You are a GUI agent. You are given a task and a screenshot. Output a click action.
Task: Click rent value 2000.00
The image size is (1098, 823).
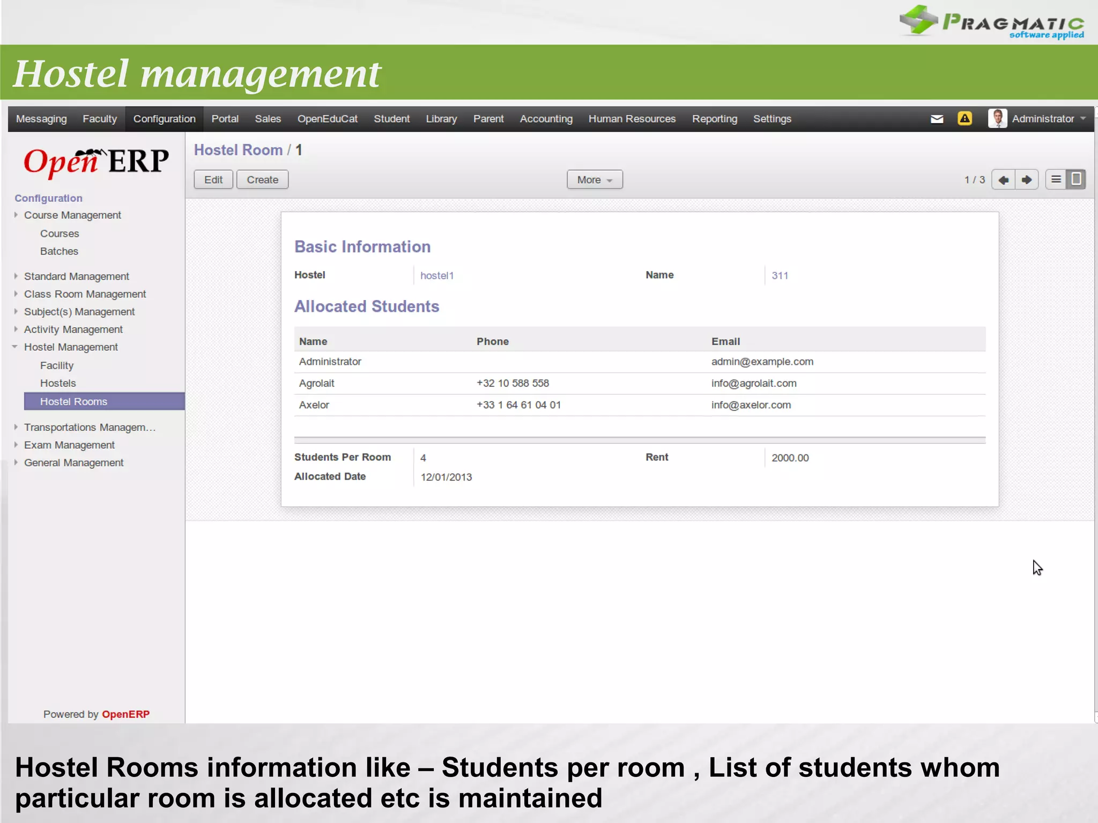pyautogui.click(x=790, y=458)
